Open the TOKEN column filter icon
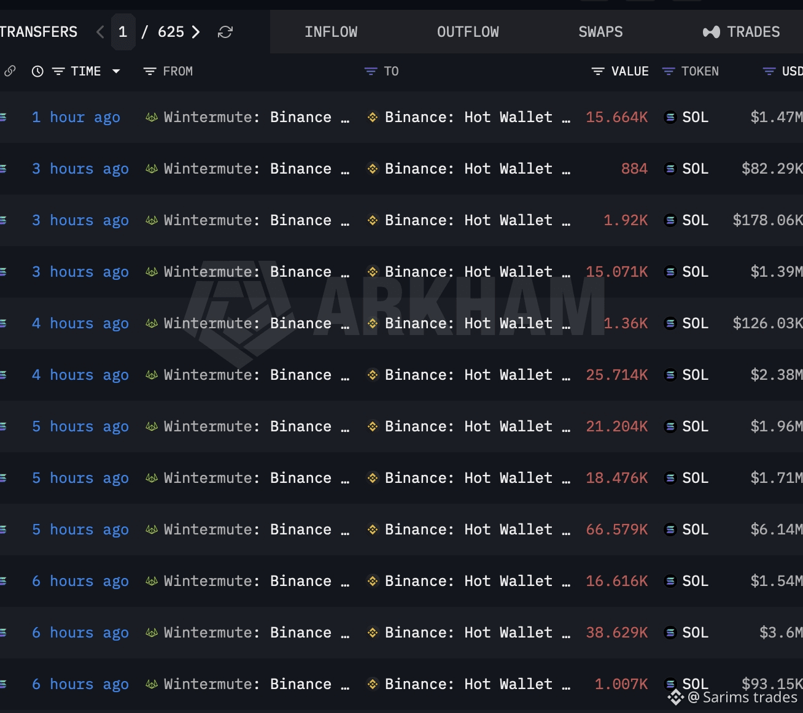 (x=669, y=71)
